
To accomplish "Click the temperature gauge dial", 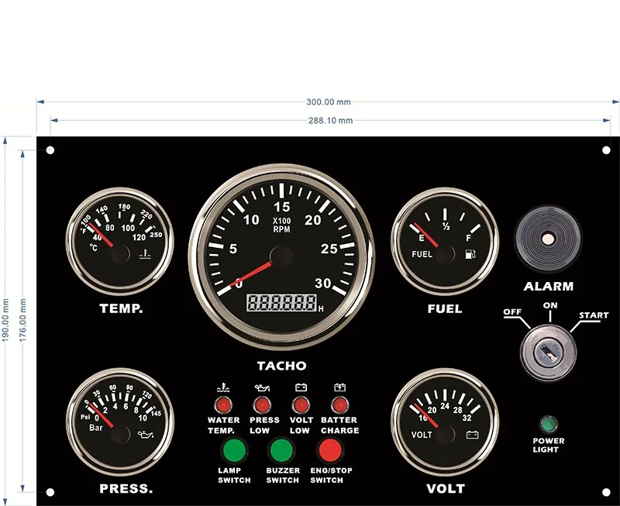I will [120, 242].
